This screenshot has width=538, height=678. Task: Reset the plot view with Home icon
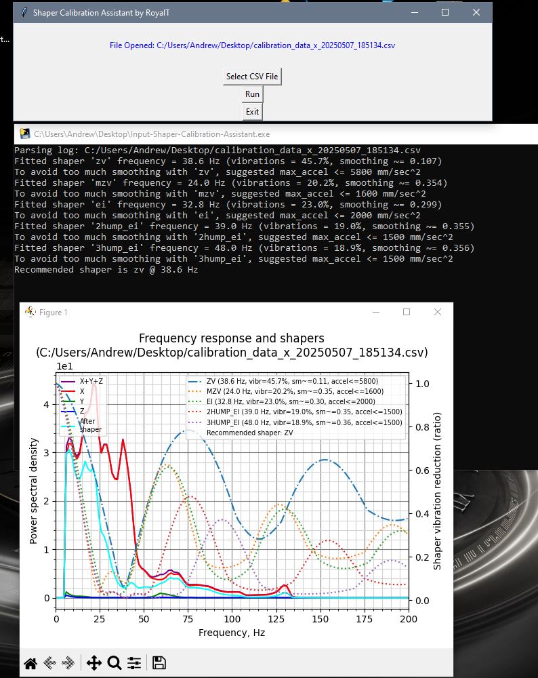pos(30,663)
